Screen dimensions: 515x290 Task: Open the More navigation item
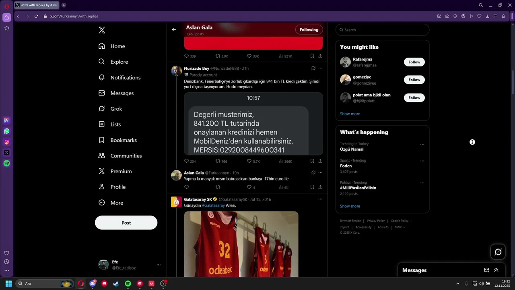click(111, 203)
